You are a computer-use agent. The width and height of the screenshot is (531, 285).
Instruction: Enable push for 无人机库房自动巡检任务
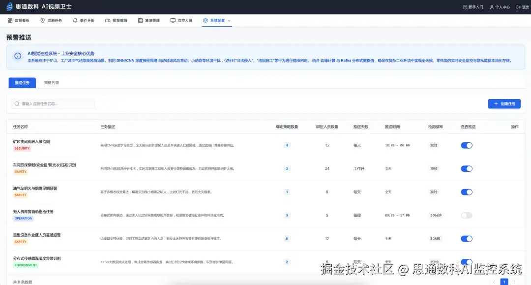tap(466, 215)
